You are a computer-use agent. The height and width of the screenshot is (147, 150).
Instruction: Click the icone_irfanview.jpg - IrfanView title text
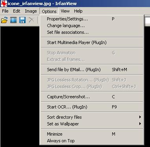[x=42, y=4]
